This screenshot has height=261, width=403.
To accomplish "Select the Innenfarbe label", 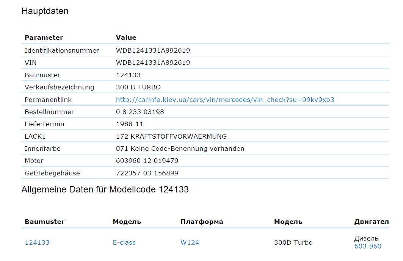I will [42, 149].
